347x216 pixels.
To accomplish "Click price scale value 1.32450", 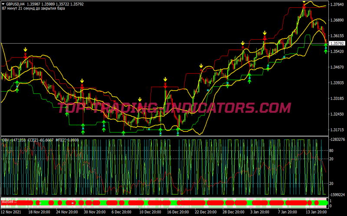I will (337, 114).
